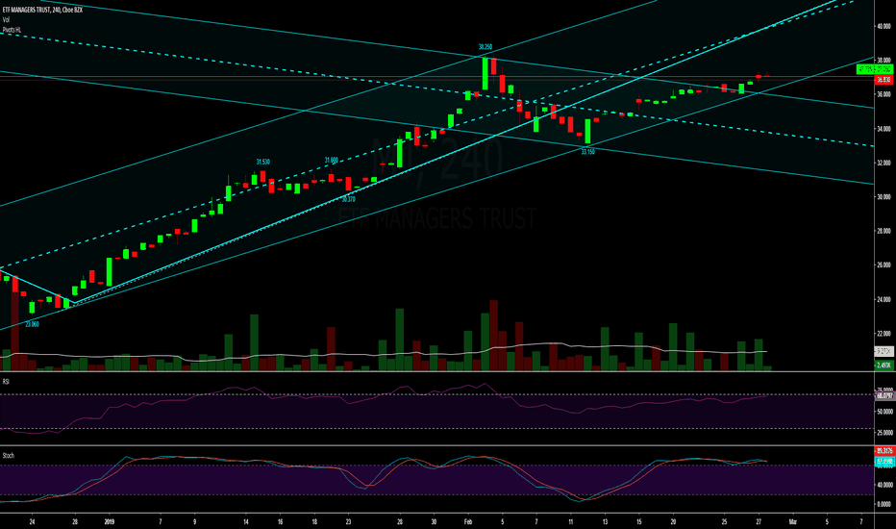
Task: Click the 34.000 price axis label
Action: point(884,129)
